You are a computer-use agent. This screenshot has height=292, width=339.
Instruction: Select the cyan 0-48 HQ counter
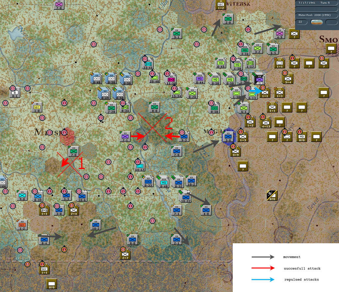coord(163,182)
